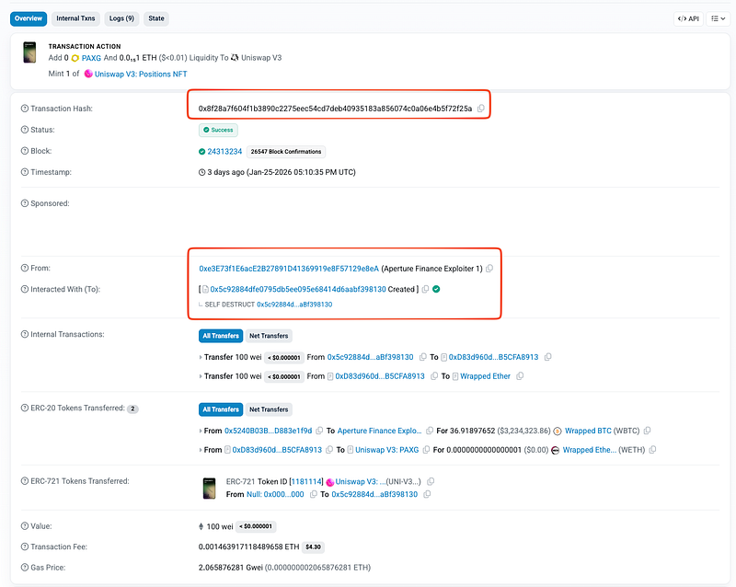Open the view options dropdown beside API
736x587 pixels.
point(718,18)
